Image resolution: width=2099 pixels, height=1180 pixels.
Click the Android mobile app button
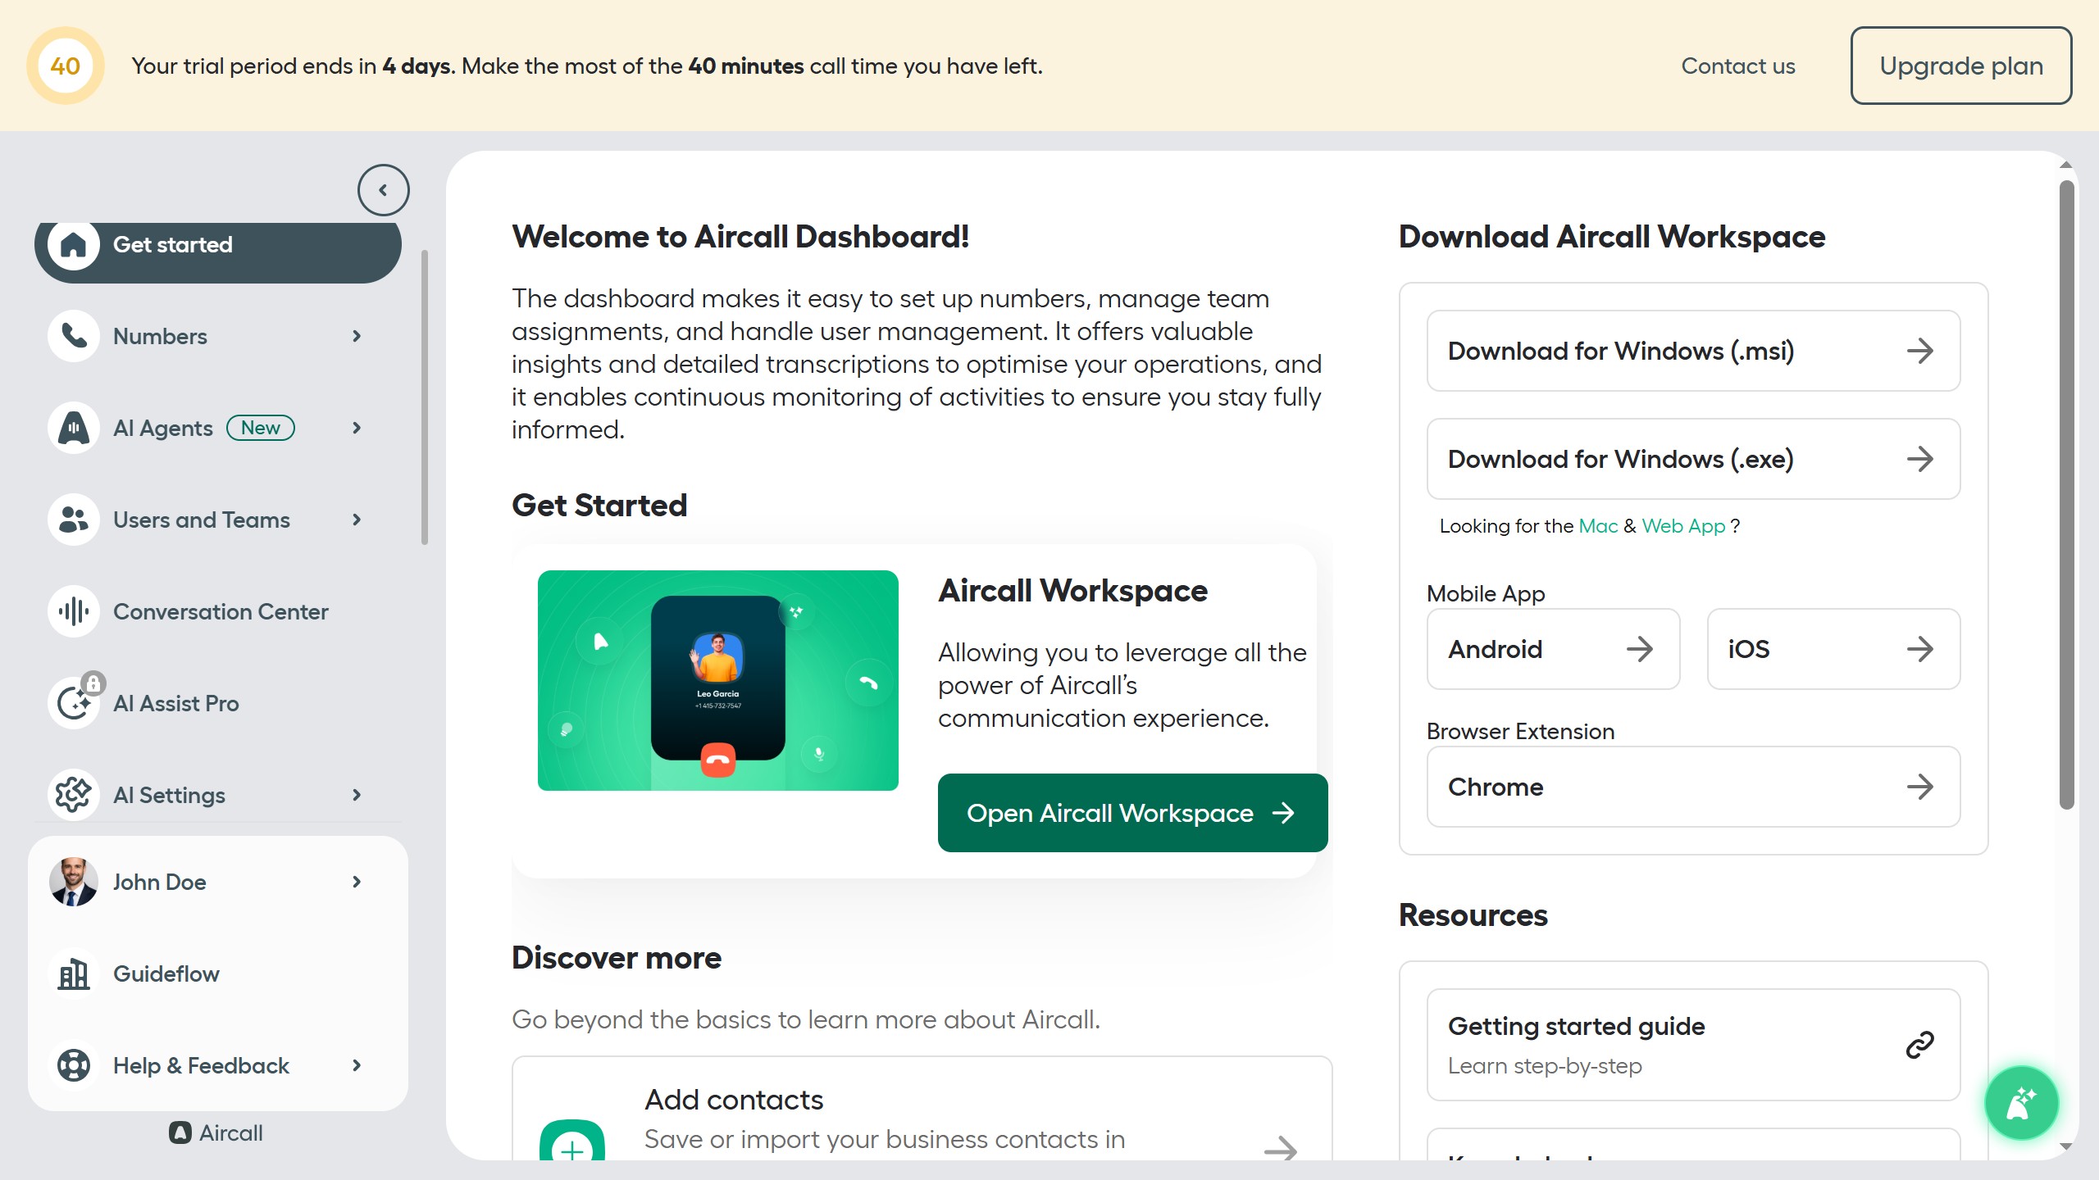tap(1553, 649)
